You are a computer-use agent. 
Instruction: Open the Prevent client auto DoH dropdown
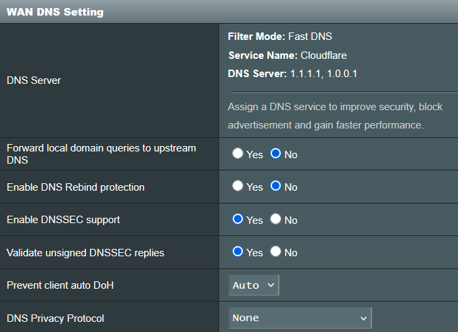254,285
